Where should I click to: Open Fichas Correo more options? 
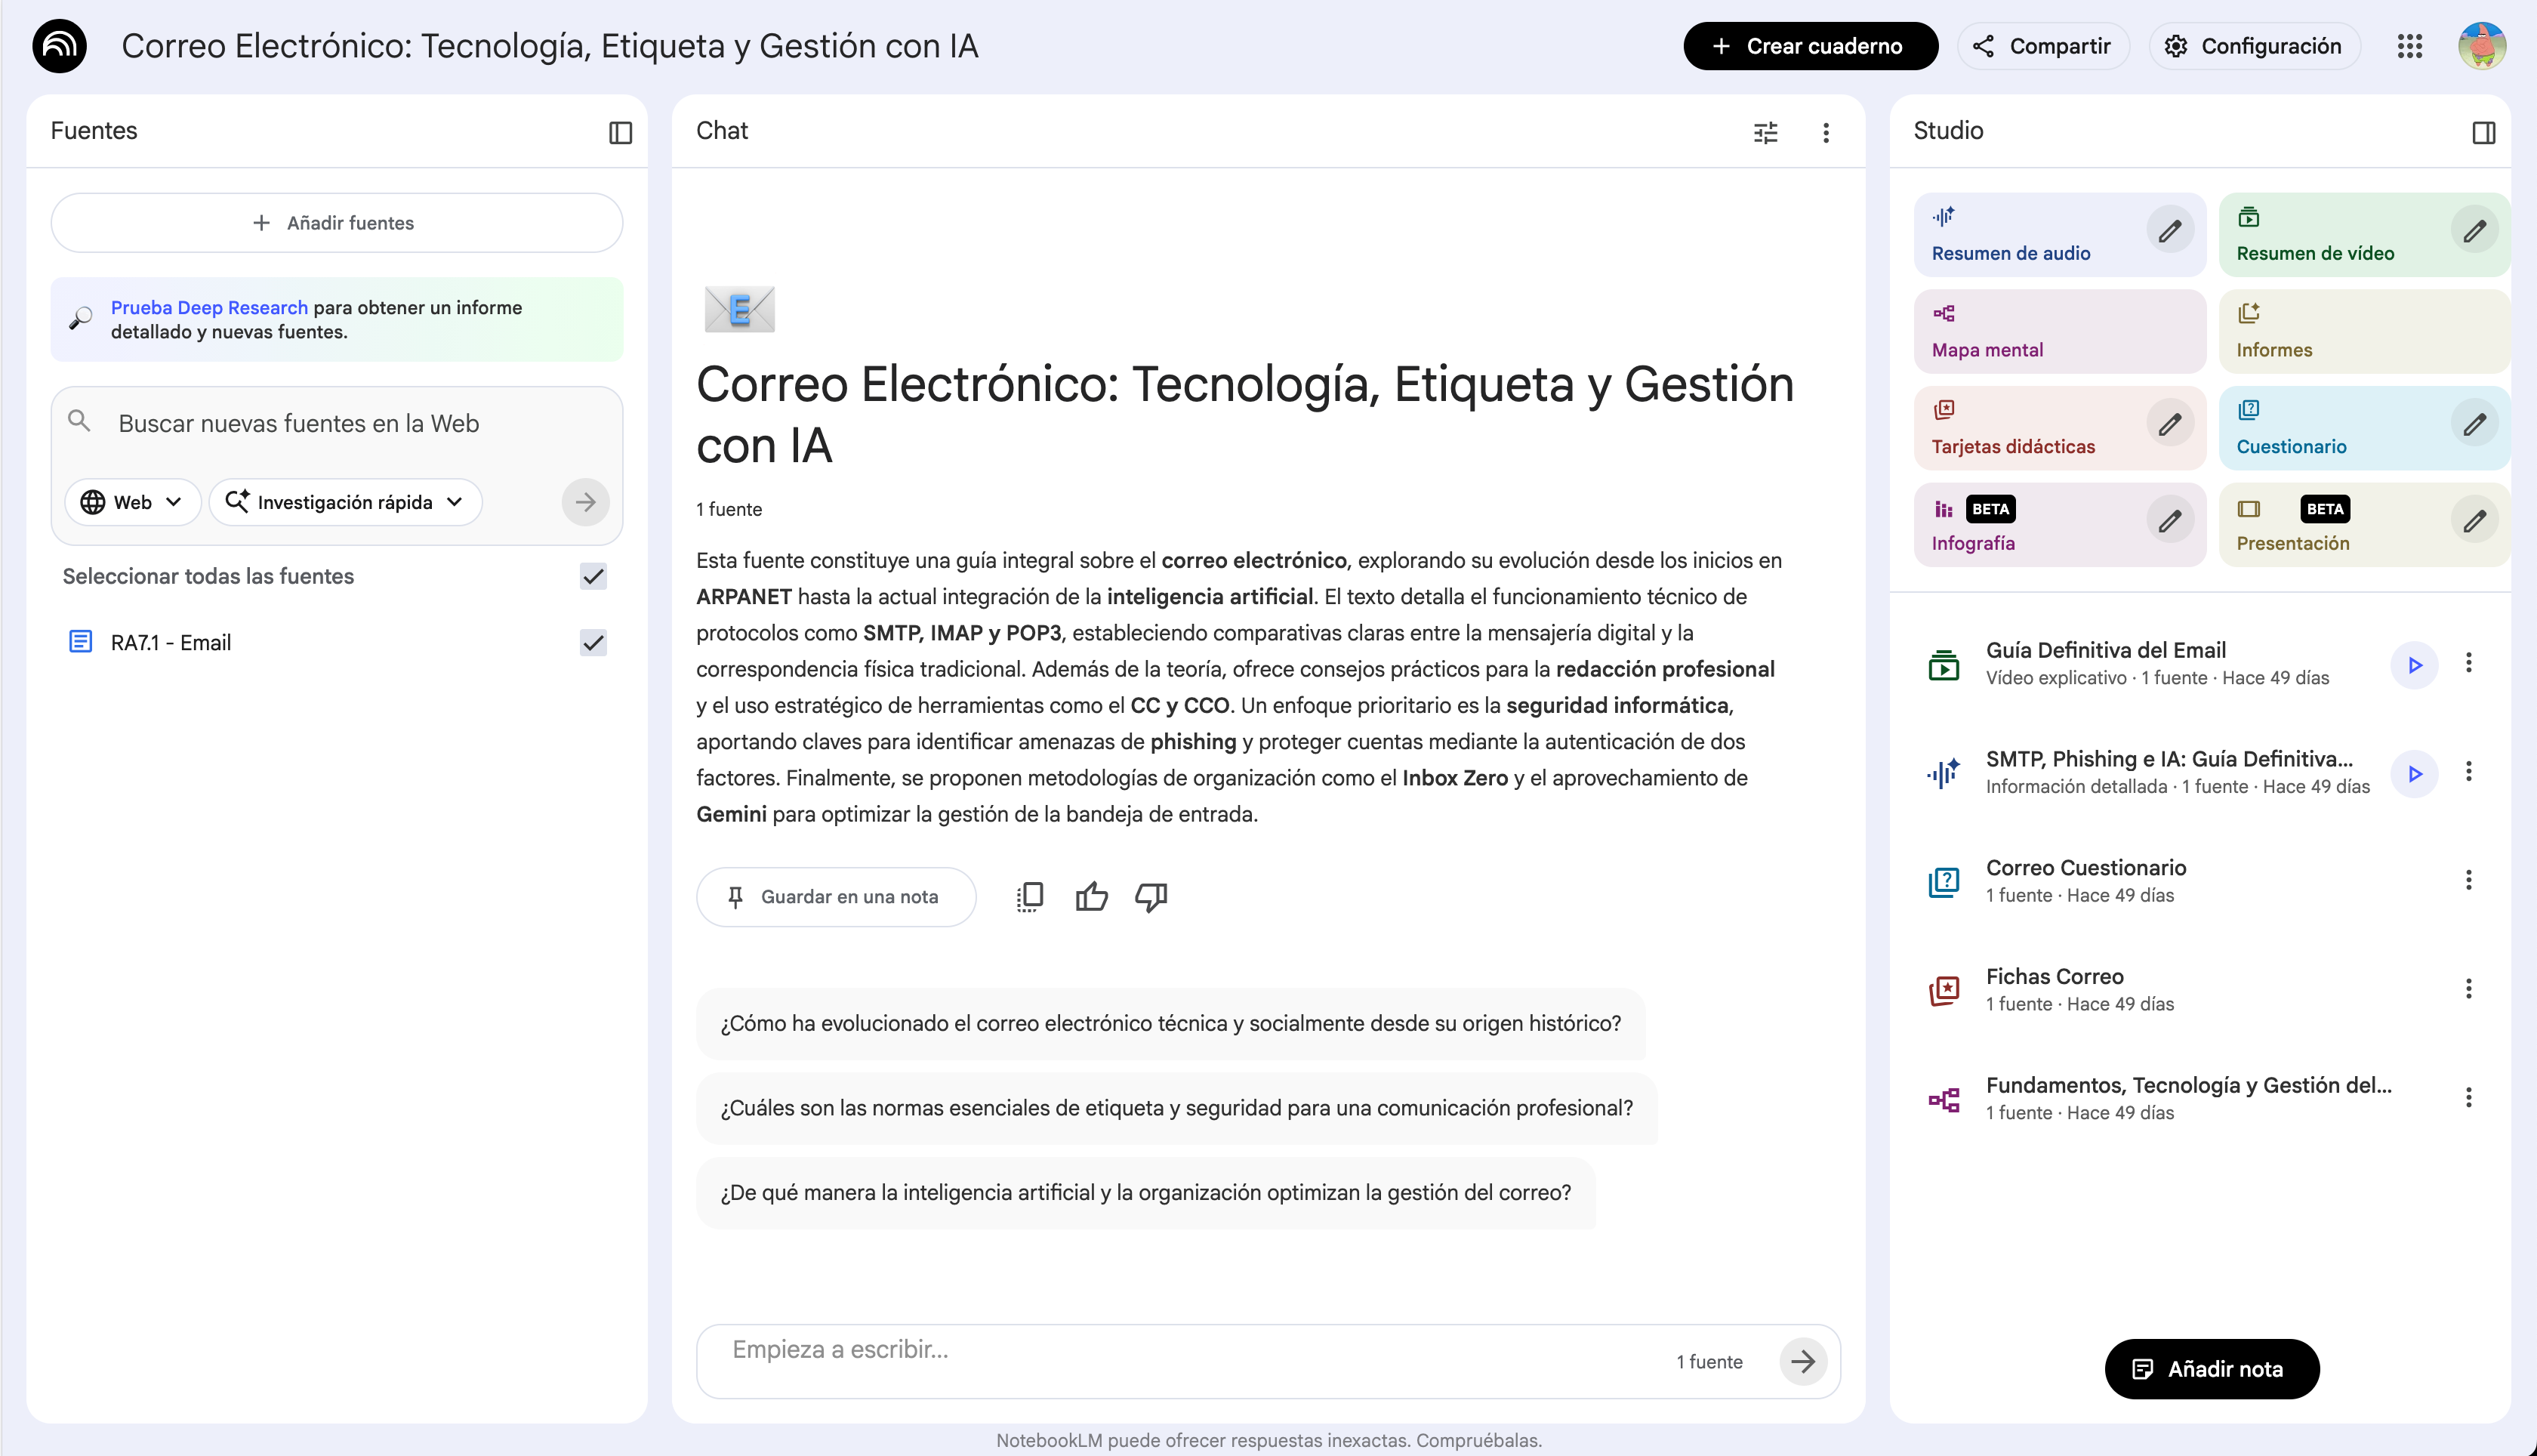click(2468, 989)
